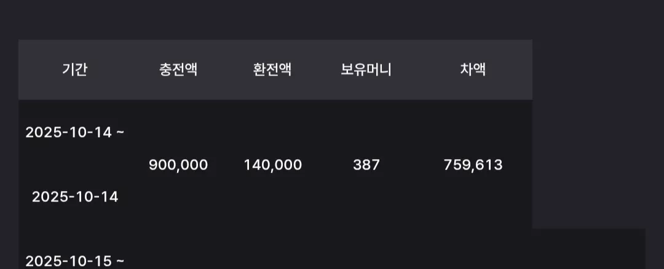Click the digits 140 in the 환전액 value
The image size is (664, 269).
pos(256,165)
